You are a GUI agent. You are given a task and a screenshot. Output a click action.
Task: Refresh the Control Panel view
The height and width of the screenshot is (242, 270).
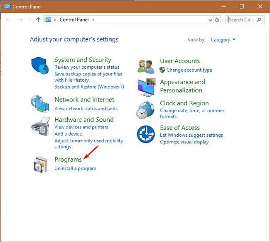pos(217,20)
